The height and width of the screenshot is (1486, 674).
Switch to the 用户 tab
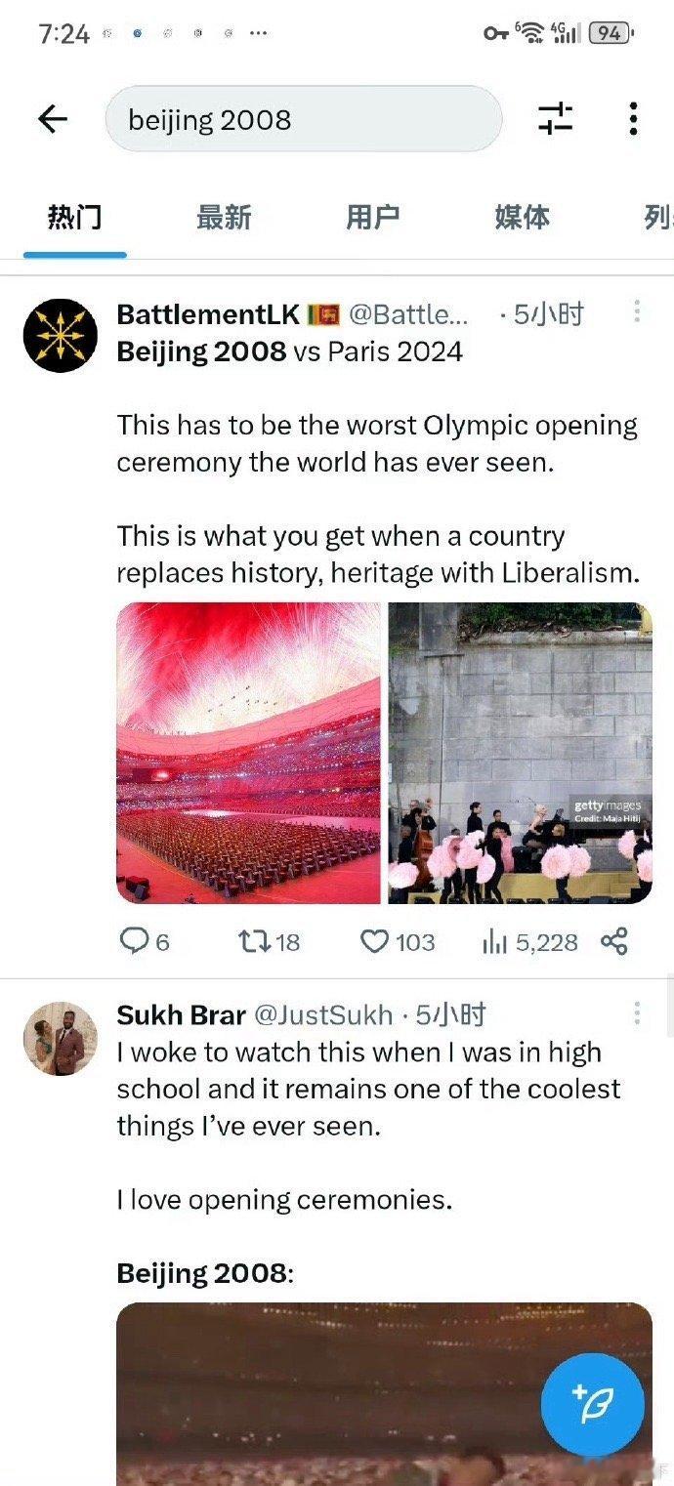(x=373, y=217)
